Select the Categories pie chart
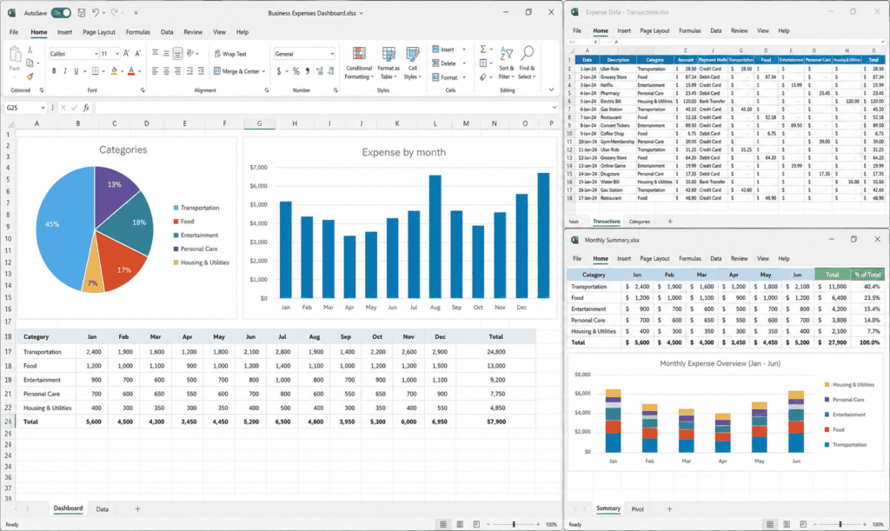This screenshot has height=531, width=890. pos(95,229)
